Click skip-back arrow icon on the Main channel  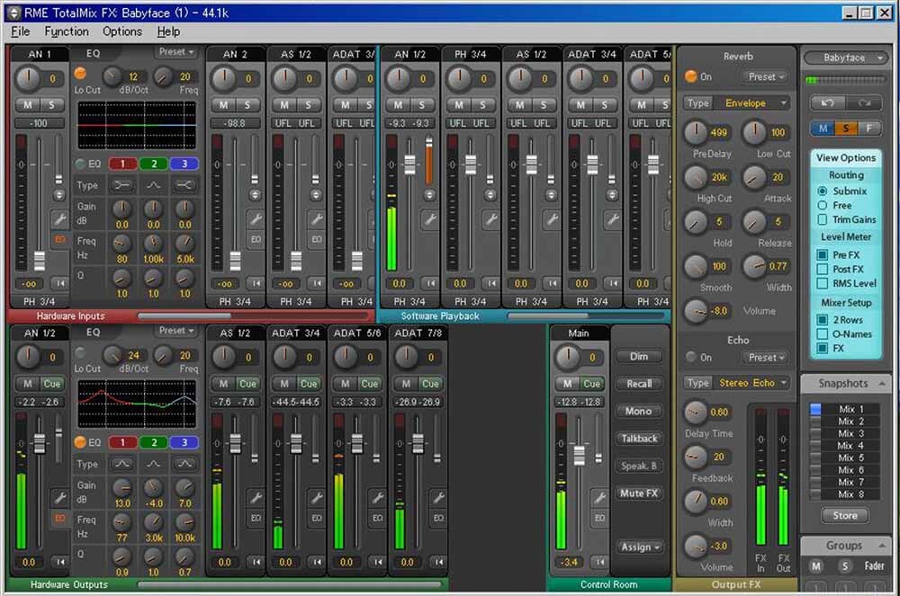tap(599, 562)
